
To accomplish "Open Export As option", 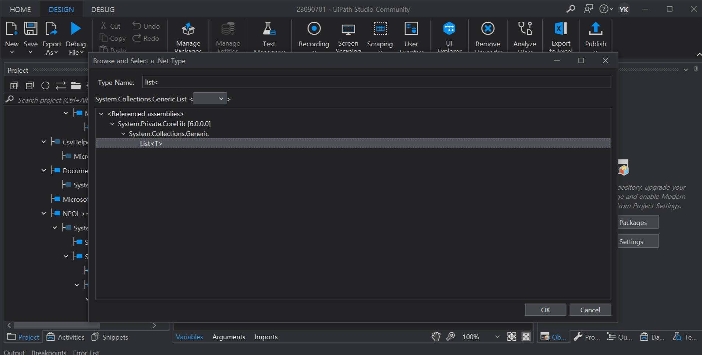I will (52, 48).
